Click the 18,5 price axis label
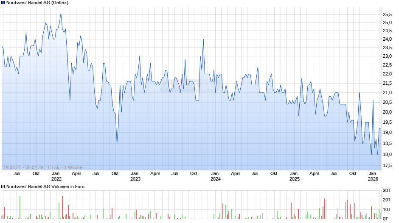This screenshot has width=399, height=223. (387, 143)
